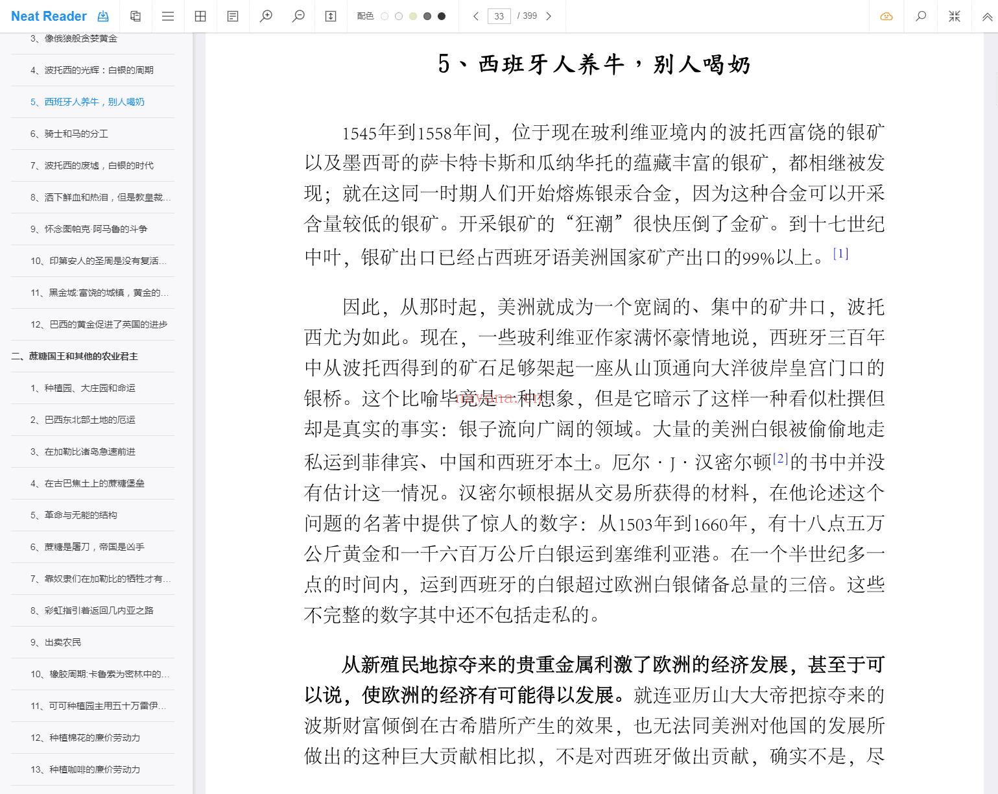Click the 配色 color scheme label

click(365, 16)
